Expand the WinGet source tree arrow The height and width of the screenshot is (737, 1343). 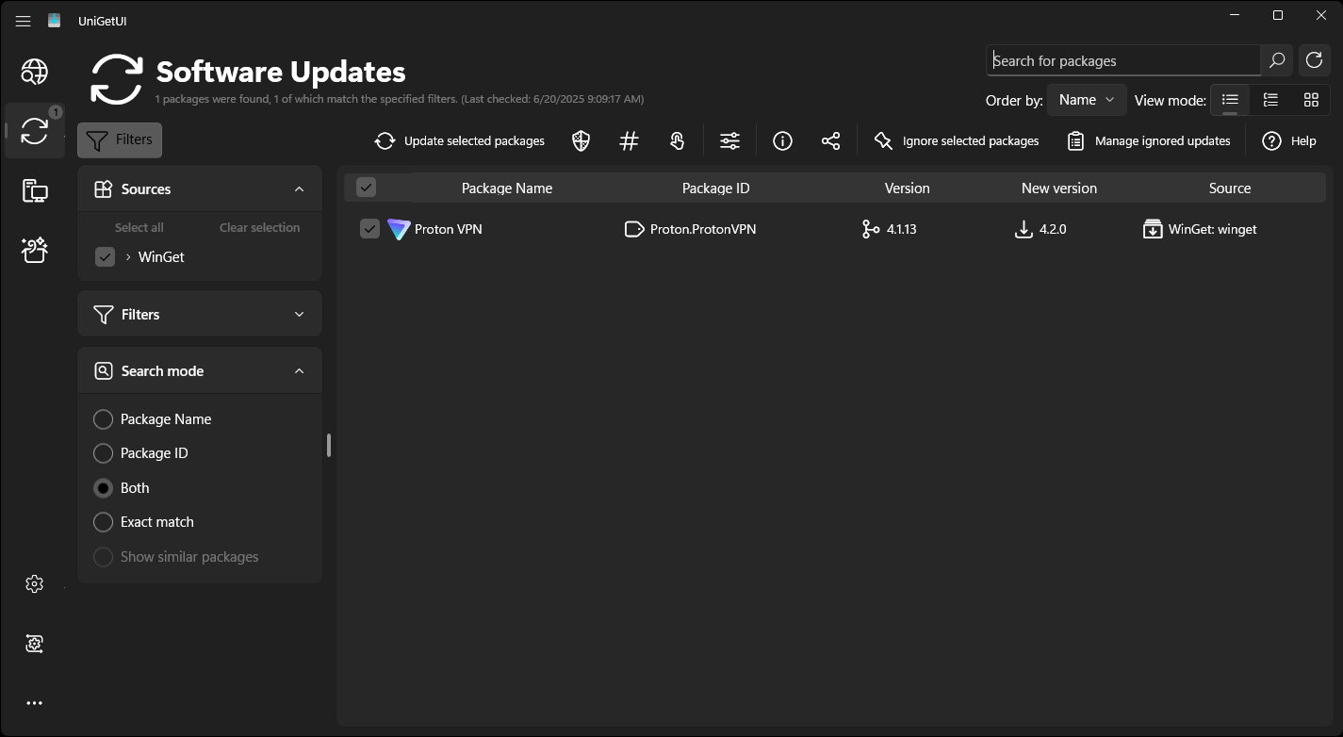click(x=128, y=257)
